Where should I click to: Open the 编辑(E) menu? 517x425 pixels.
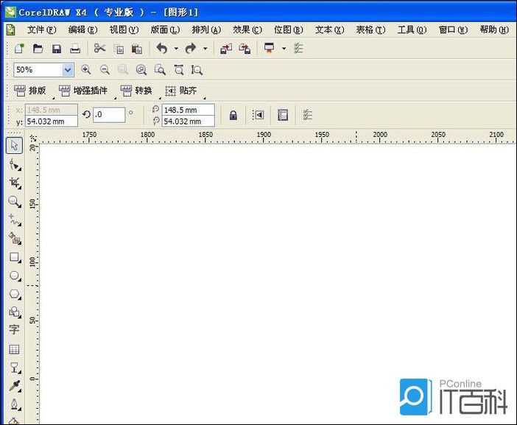tap(82, 30)
